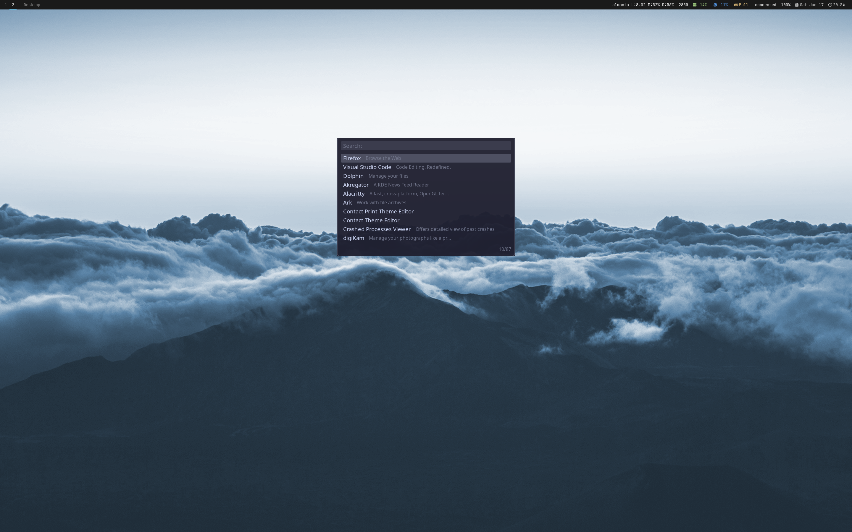Open Visual Studio Code from the launcher
The image size is (852, 532).
(x=367, y=167)
